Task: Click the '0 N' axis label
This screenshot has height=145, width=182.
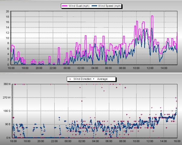Action: click(8, 138)
